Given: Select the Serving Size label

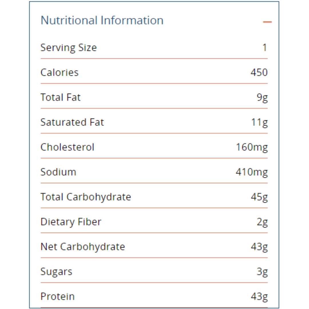Looking at the screenshot, I should pyautogui.click(x=69, y=47).
